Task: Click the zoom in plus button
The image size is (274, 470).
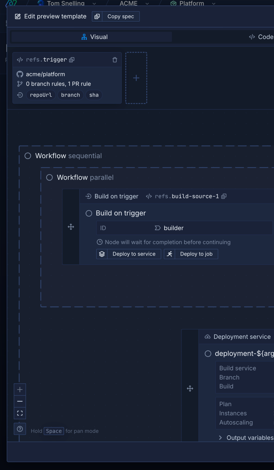Action: pyautogui.click(x=20, y=390)
